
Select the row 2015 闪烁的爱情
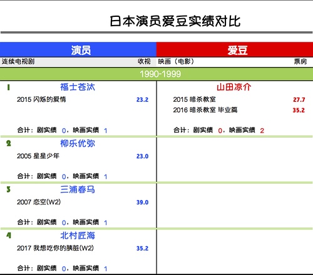click(x=83, y=99)
